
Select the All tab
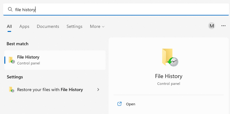click(x=9, y=26)
